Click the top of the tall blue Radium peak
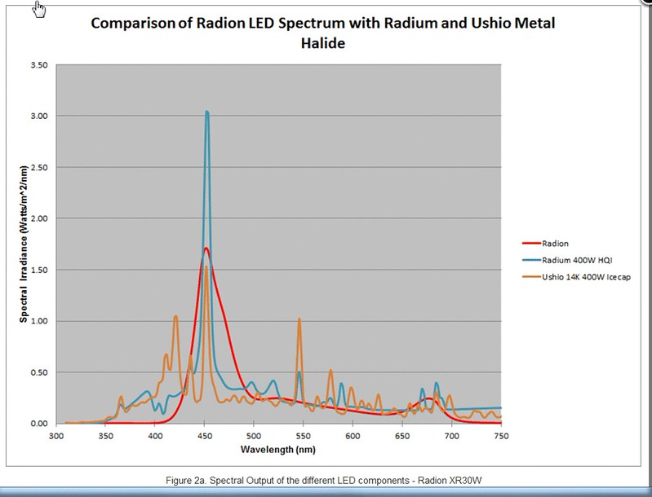652x497 pixels. click(x=206, y=112)
